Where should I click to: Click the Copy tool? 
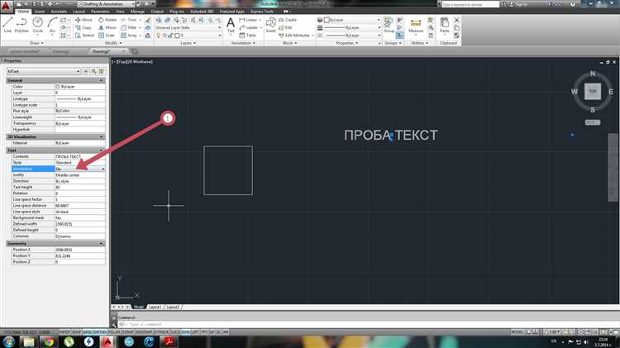tap(83, 27)
